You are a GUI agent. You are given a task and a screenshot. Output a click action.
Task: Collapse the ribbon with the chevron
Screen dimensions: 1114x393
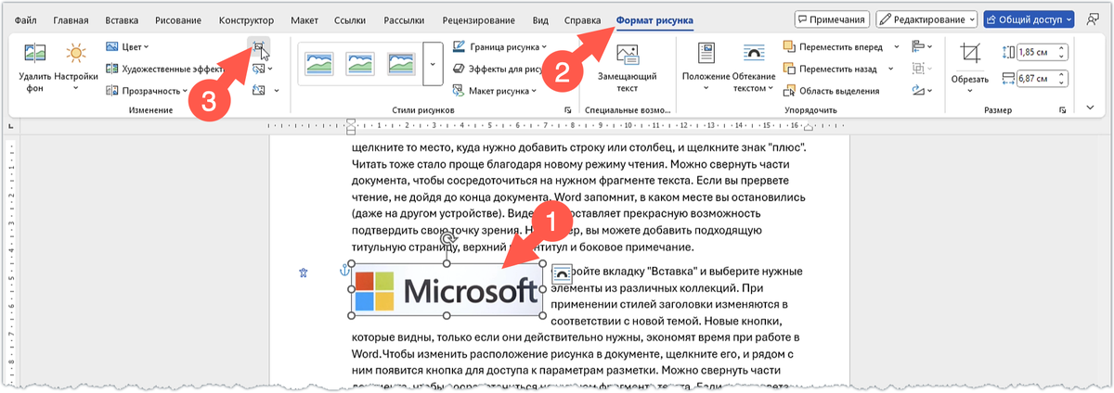[x=1091, y=108]
